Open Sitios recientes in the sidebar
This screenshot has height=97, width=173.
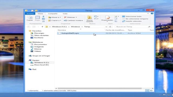(41, 35)
